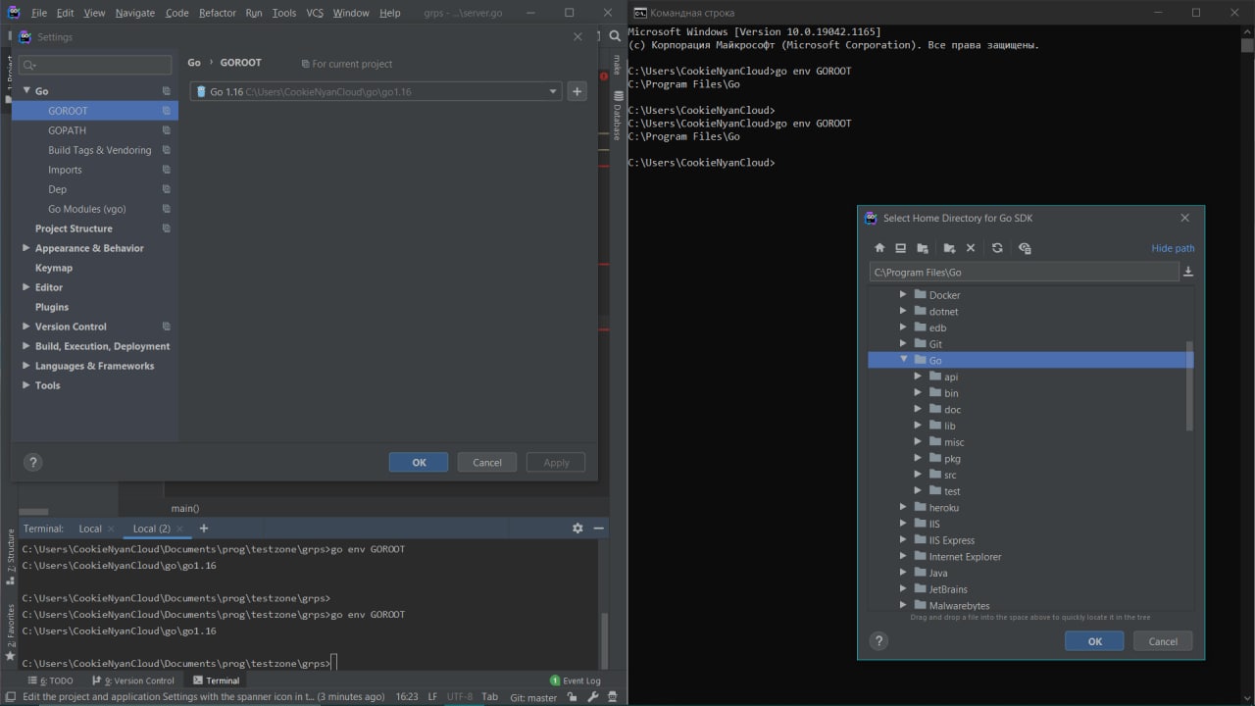Open the Event Log panel
1255x706 pixels.
tap(580, 681)
